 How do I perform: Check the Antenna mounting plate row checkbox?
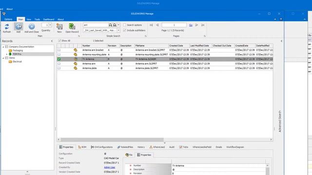point(59,54)
